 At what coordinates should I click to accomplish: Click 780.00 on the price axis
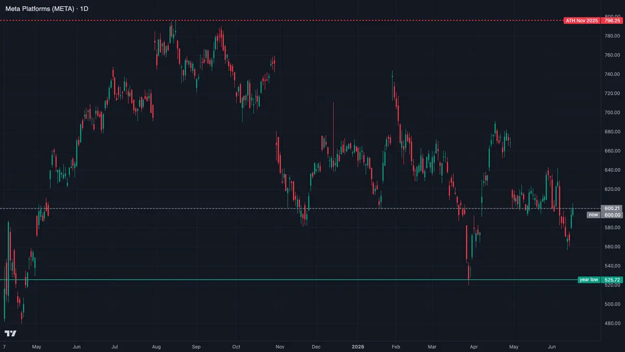(611, 36)
